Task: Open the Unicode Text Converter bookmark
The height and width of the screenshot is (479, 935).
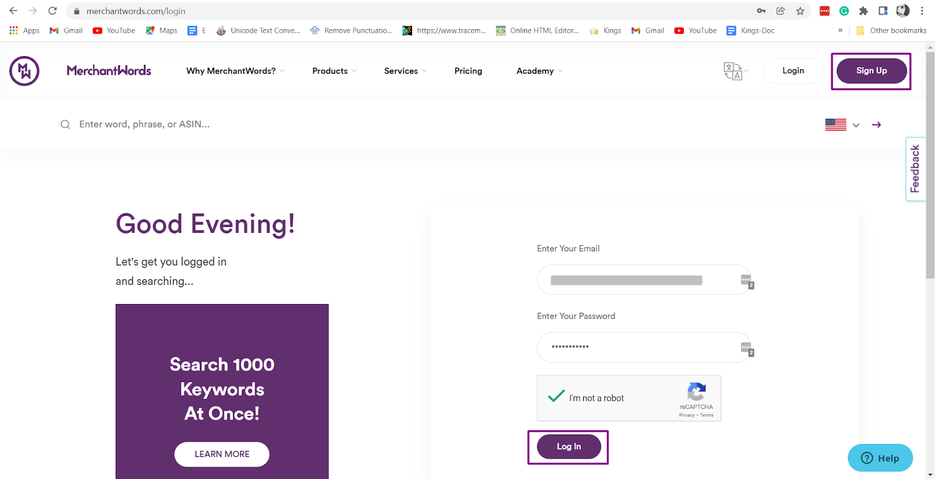Action: tap(258, 30)
